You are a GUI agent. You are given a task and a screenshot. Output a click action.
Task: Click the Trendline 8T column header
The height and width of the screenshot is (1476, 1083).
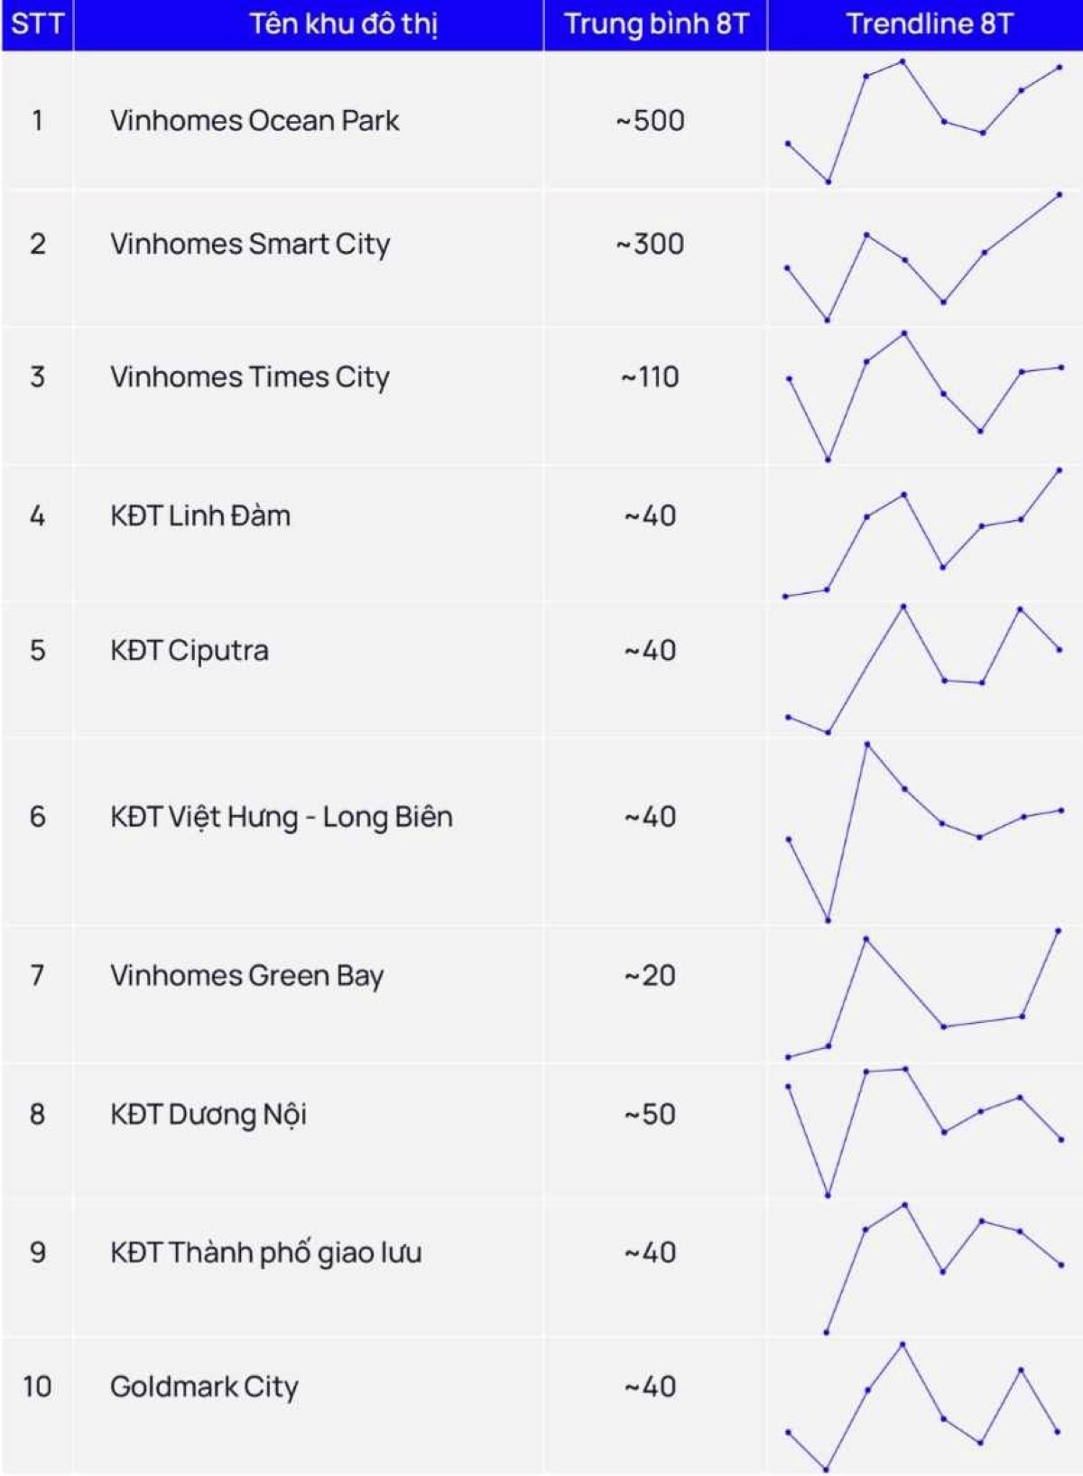[x=929, y=23]
